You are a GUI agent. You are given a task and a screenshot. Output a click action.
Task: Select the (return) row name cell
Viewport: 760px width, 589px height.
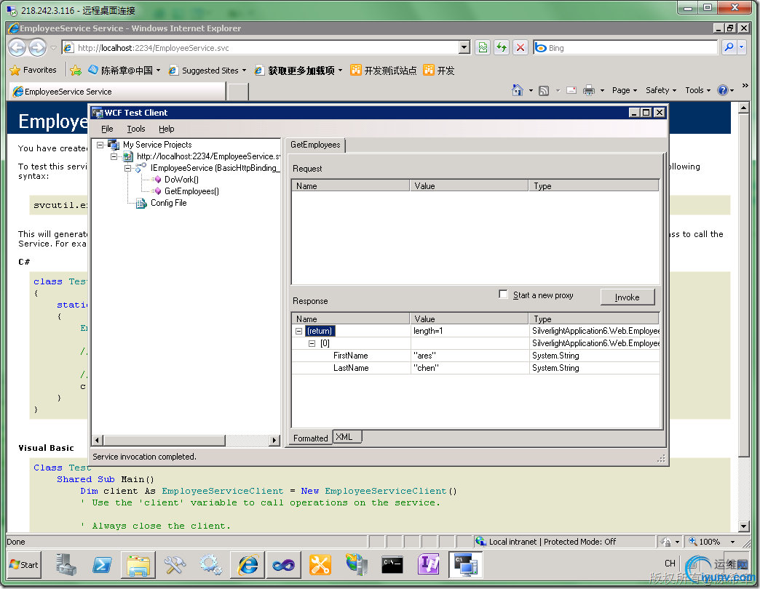coord(320,331)
